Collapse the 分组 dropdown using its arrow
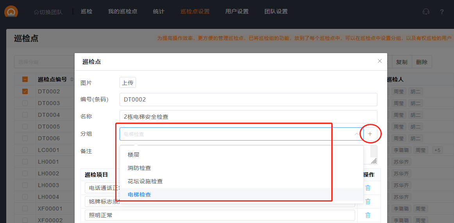Screen dimensions: 454x223 356,134
